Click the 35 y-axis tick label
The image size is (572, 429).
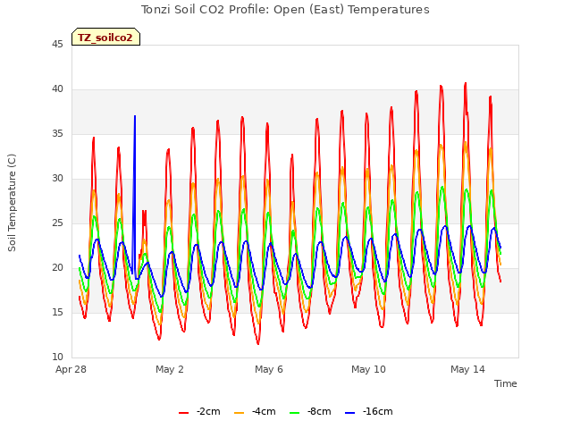57,134
